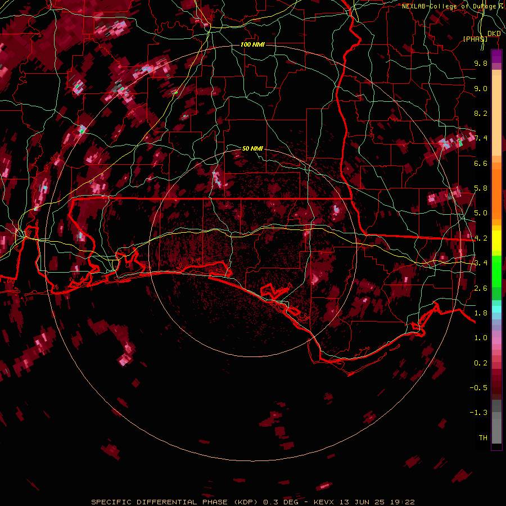This screenshot has height=506, width=506.
Task: Click the TH threshold label on legend
Action: (483, 438)
